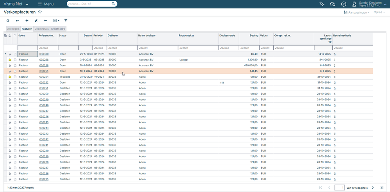Click the undo arrow toolbar icon
The height and width of the screenshot is (192, 390).
[17, 21]
